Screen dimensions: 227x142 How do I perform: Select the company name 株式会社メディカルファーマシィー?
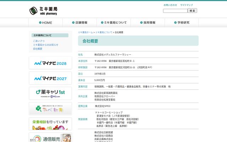click(113, 55)
